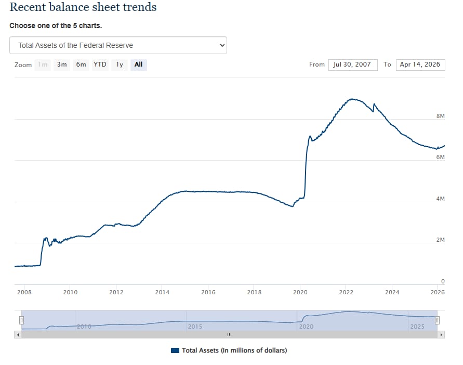463x365 pixels.
Task: Click the legend blue color swatch
Action: pos(175,350)
